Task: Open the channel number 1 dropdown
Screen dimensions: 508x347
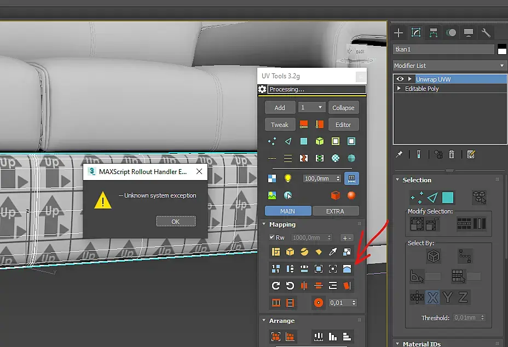Action: pos(311,107)
